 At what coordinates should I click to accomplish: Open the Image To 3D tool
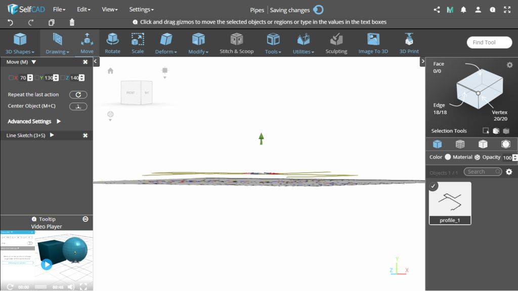pos(373,43)
